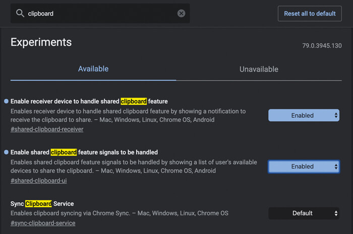Click the Sync Clipboard Service title
353x234 pixels.
(x=42, y=204)
